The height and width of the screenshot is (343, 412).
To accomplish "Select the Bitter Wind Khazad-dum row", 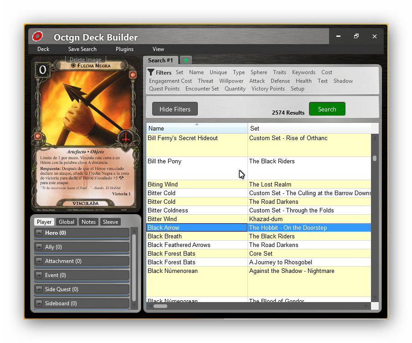I will click(x=259, y=219).
